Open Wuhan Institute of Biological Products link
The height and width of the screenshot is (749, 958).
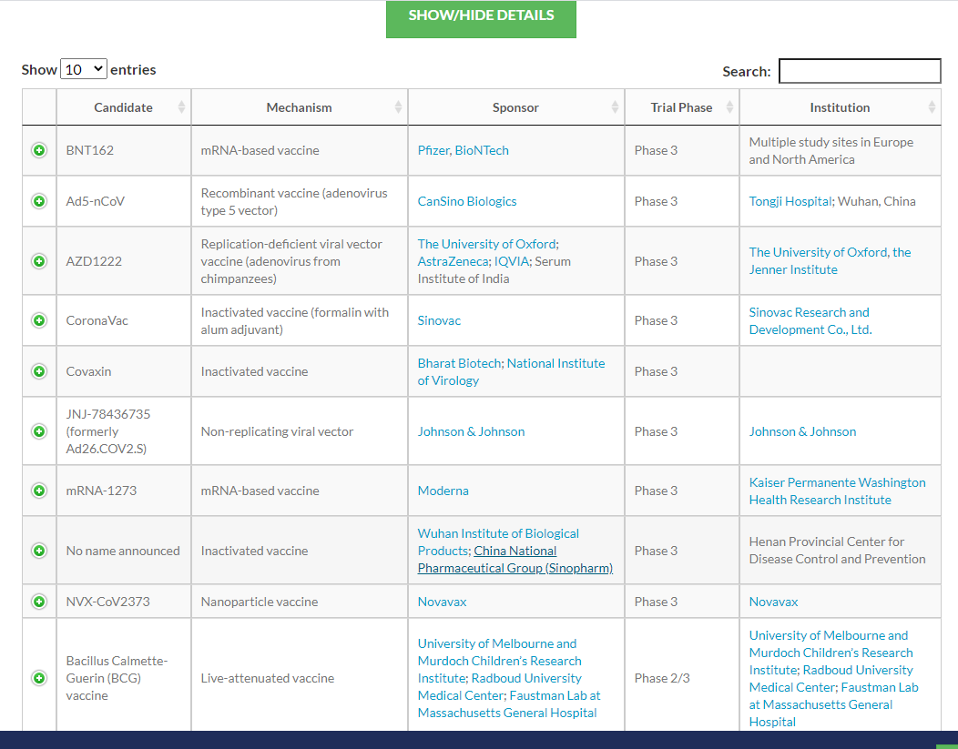click(498, 542)
